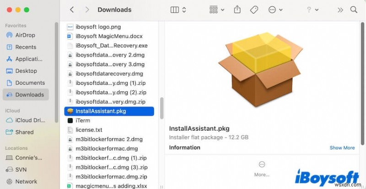Go forward with the right chevron
The width and height of the screenshot is (366, 189).
click(x=87, y=10)
